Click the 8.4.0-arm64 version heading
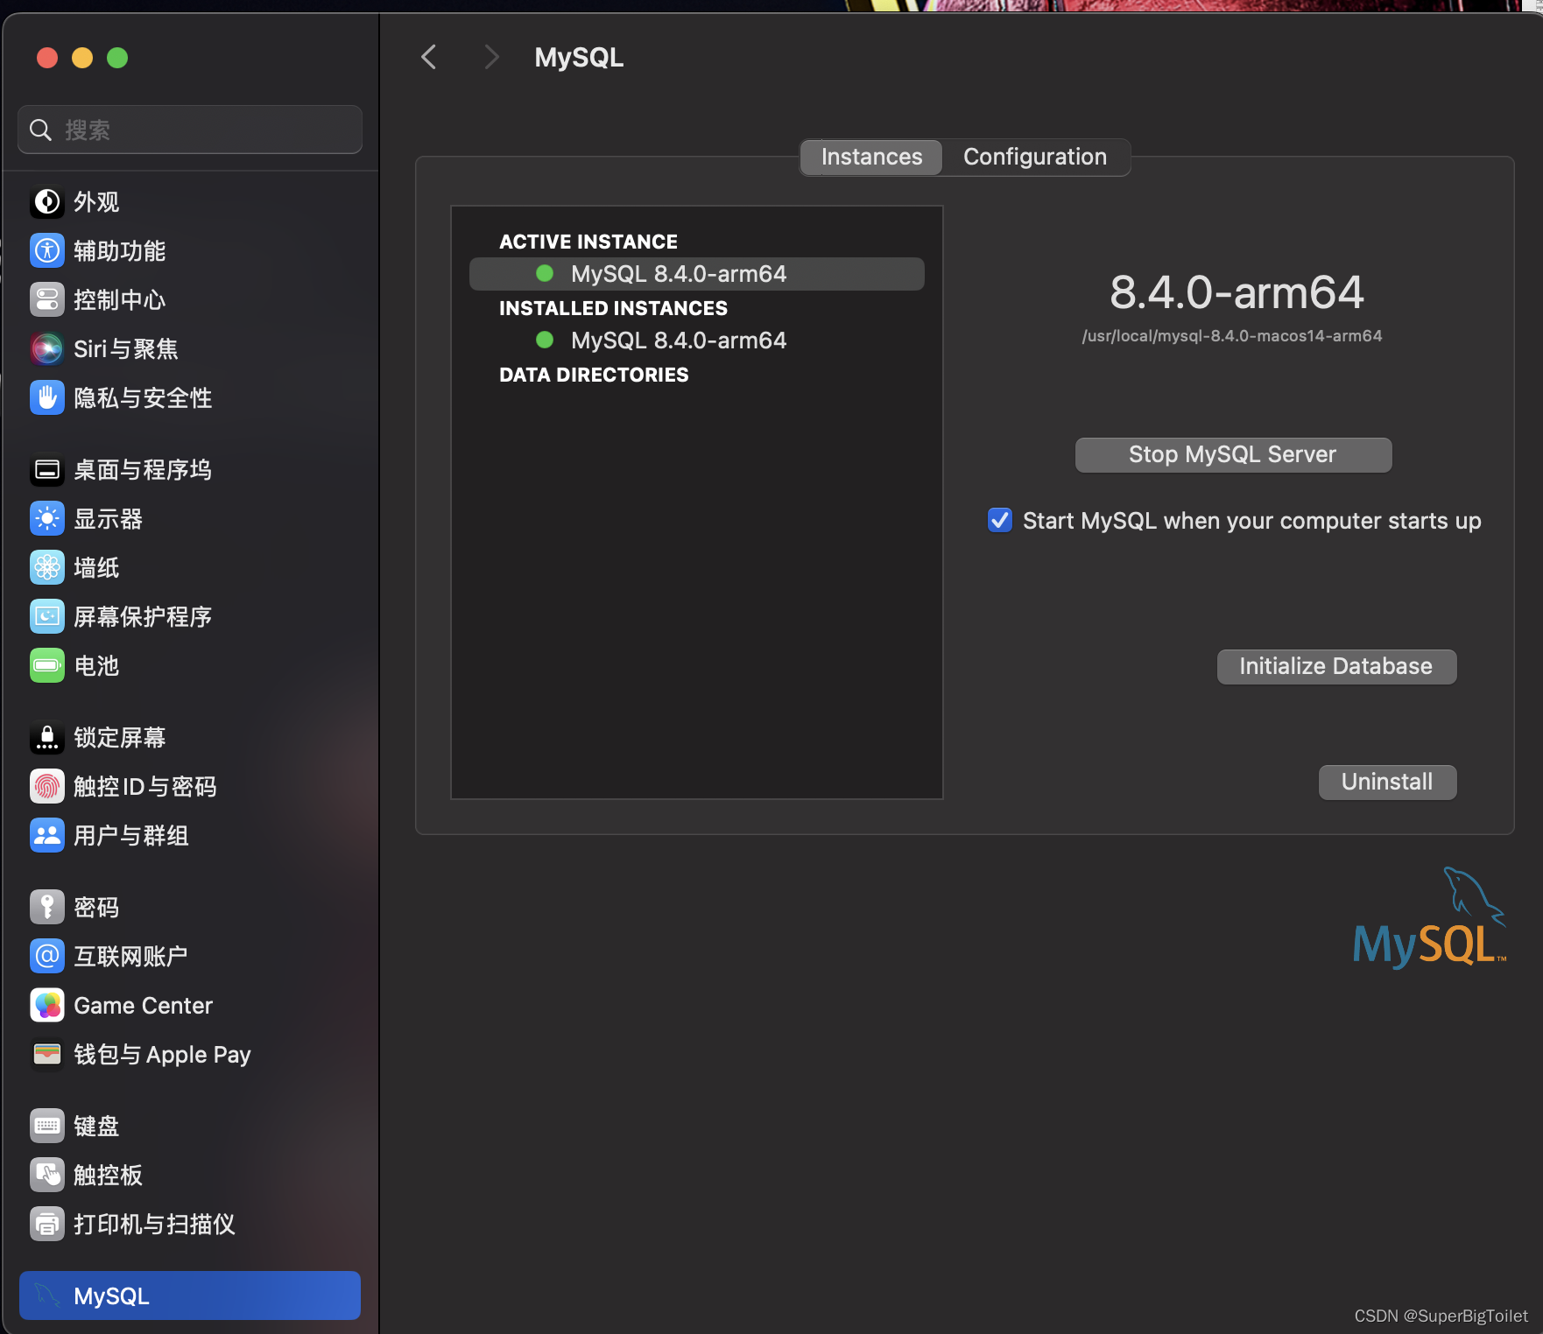The image size is (1543, 1334). point(1237,292)
